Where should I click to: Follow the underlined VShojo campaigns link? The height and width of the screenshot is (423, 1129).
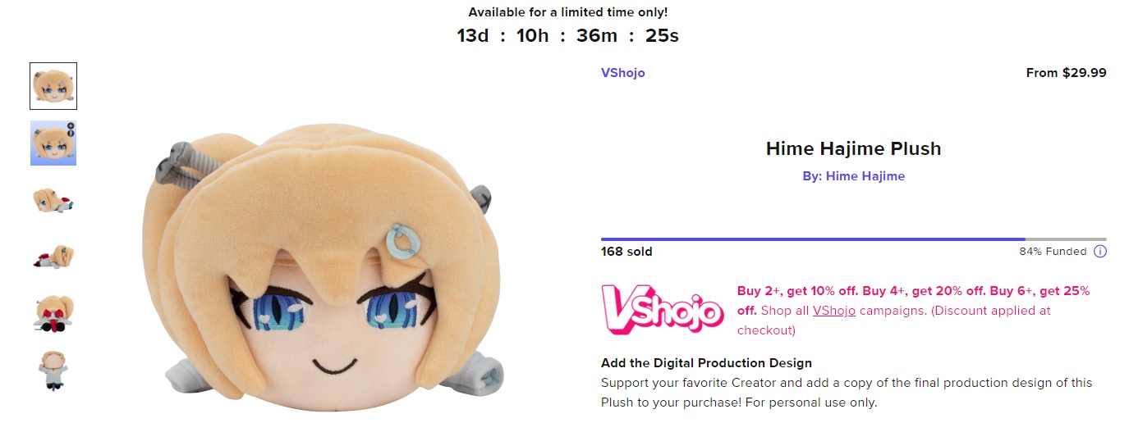(x=834, y=311)
